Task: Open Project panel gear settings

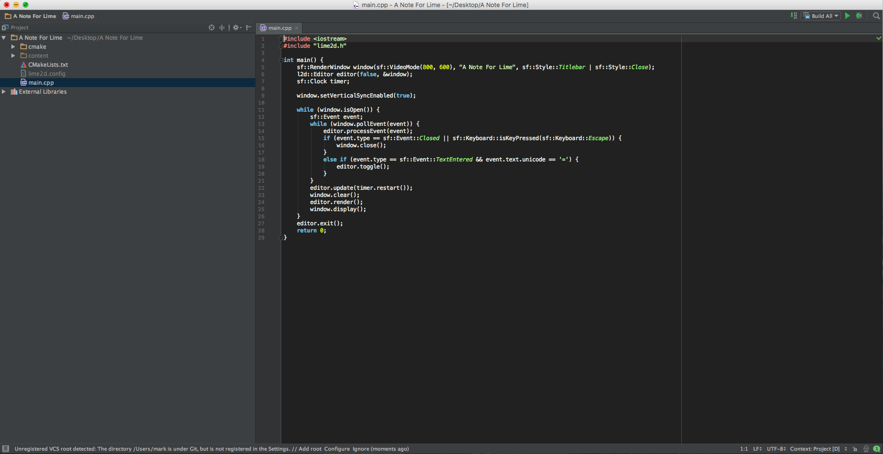Action: pyautogui.click(x=237, y=27)
